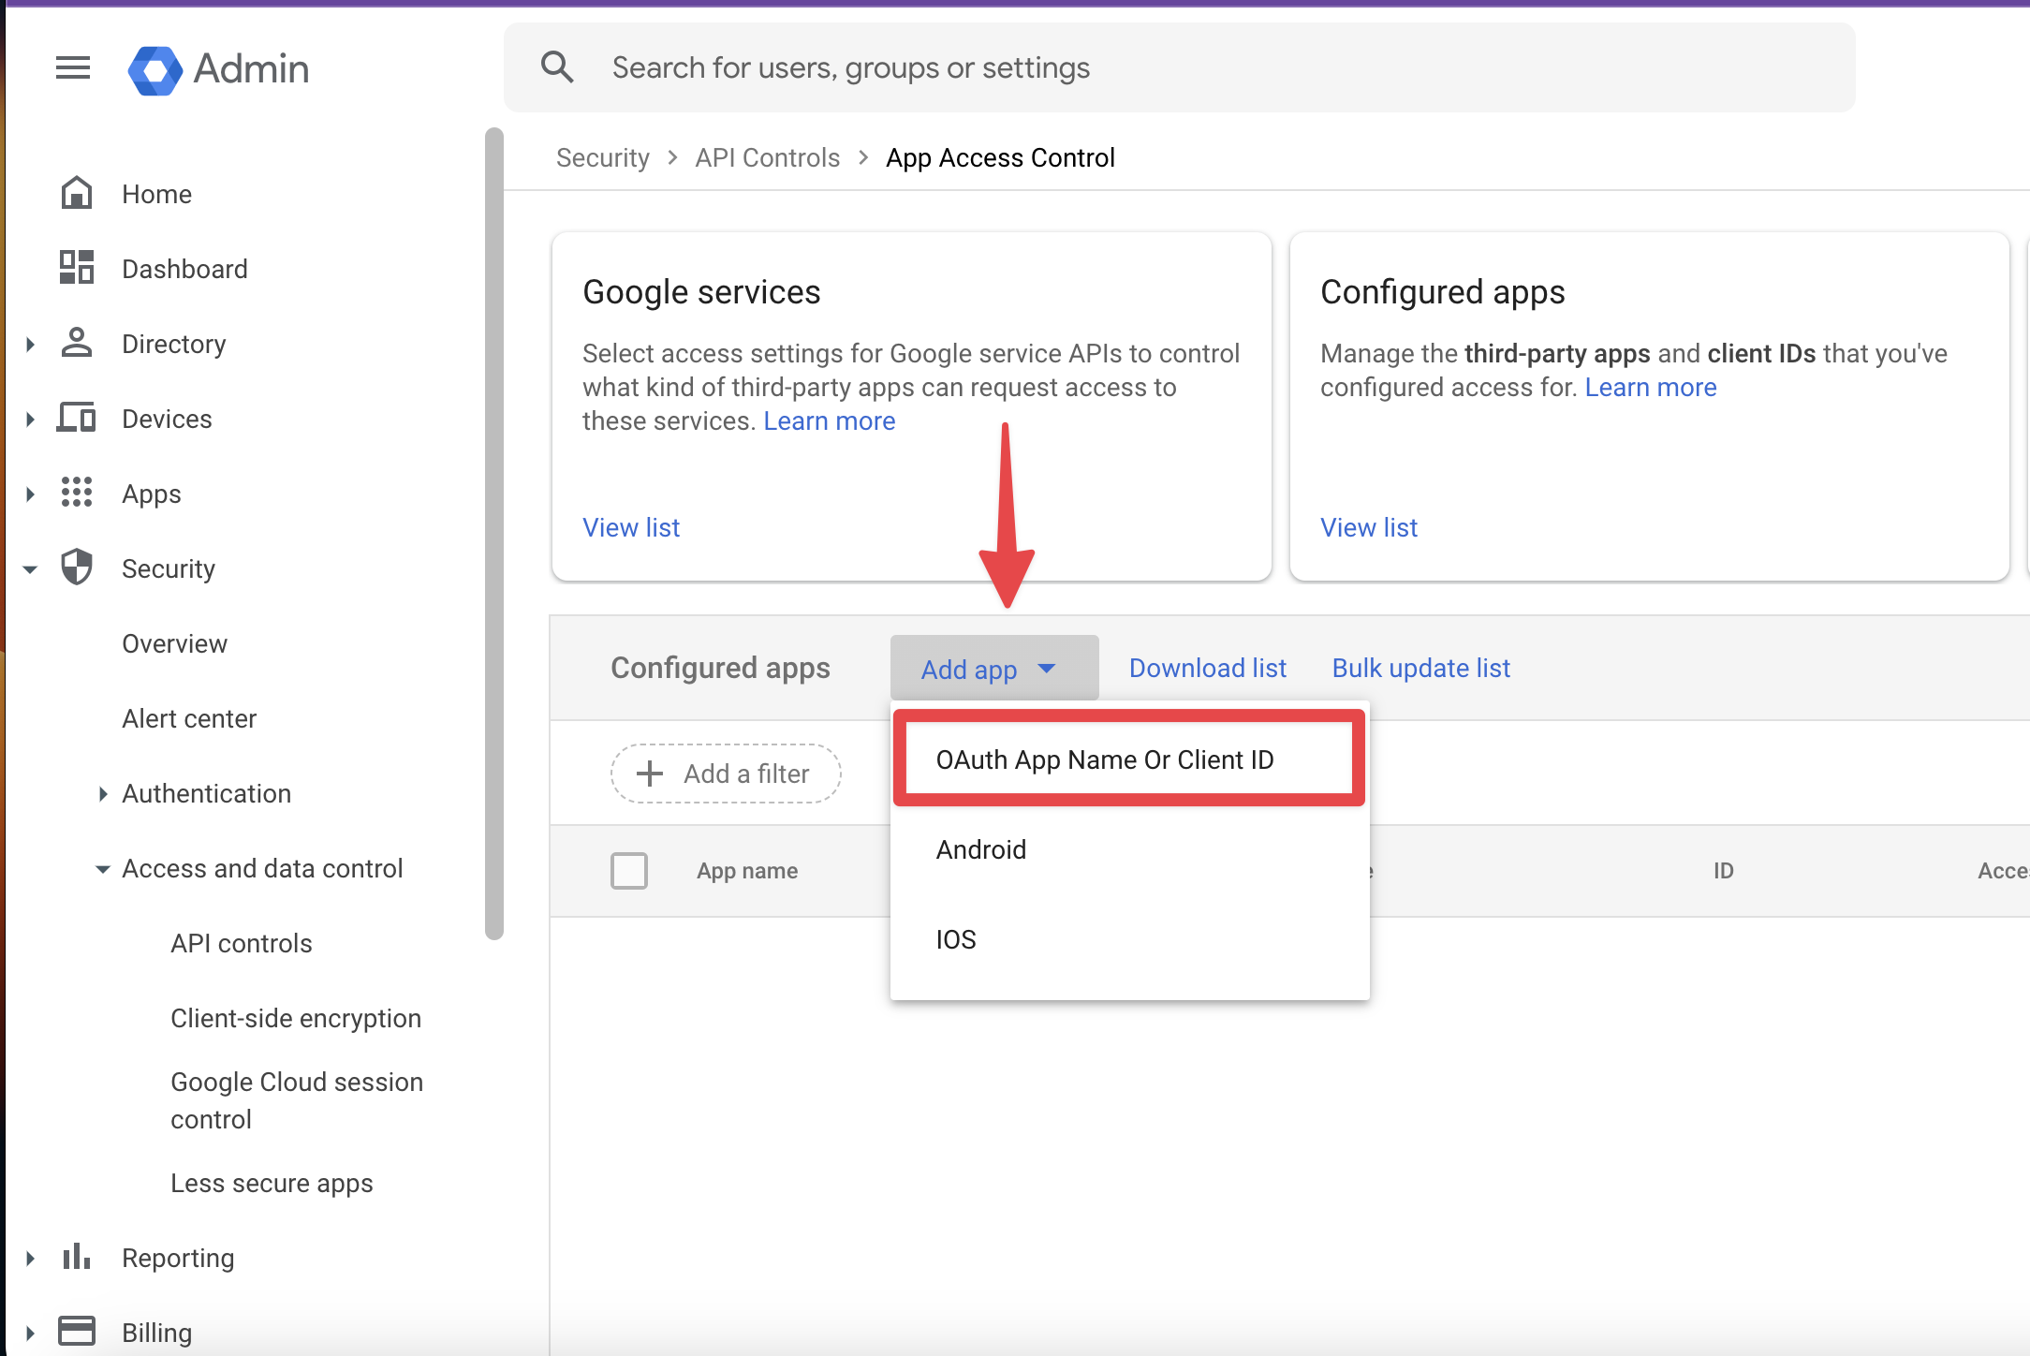Open the hamburger main menu

point(73,67)
